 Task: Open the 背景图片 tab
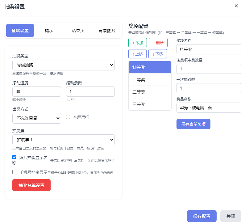[x=107, y=31]
